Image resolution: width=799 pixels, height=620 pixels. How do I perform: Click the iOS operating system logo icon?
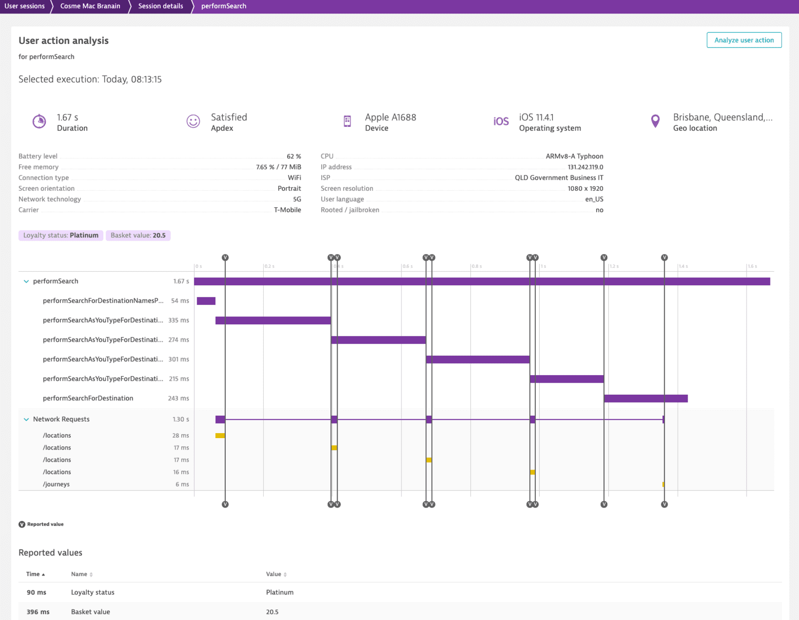500,121
